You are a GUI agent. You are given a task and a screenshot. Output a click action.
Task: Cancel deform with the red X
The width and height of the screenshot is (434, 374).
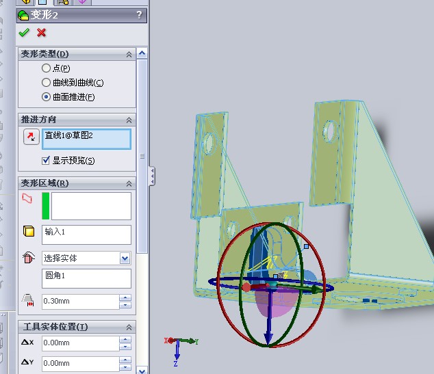pos(42,33)
